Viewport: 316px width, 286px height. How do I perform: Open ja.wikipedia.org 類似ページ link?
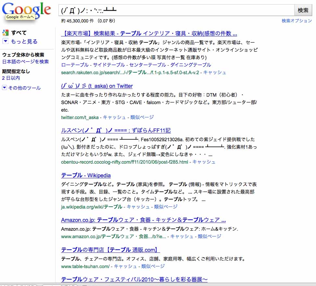166,207
